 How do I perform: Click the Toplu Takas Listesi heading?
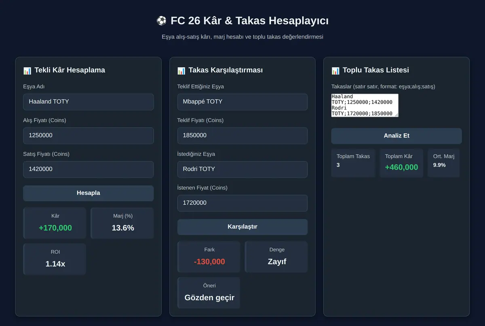pyautogui.click(x=376, y=70)
